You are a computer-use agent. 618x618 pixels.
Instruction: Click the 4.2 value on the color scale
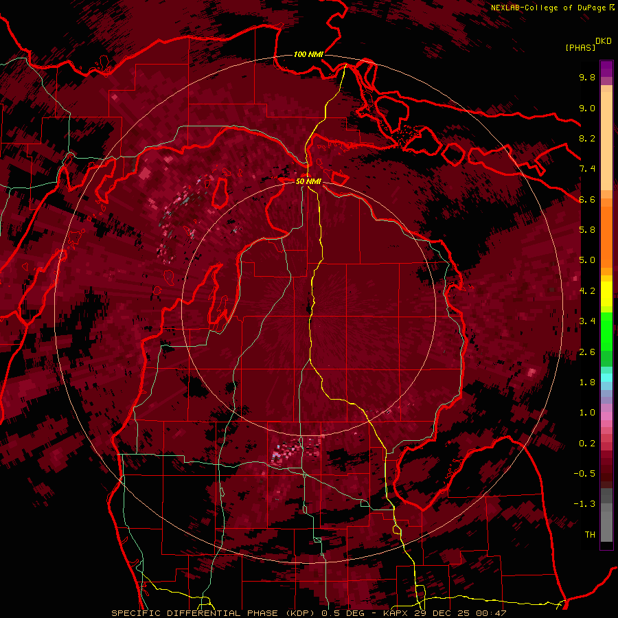[587, 291]
